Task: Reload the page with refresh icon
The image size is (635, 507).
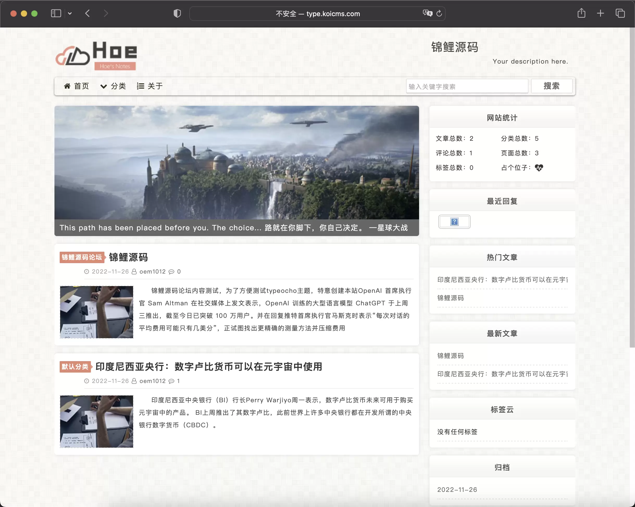Action: (x=439, y=13)
